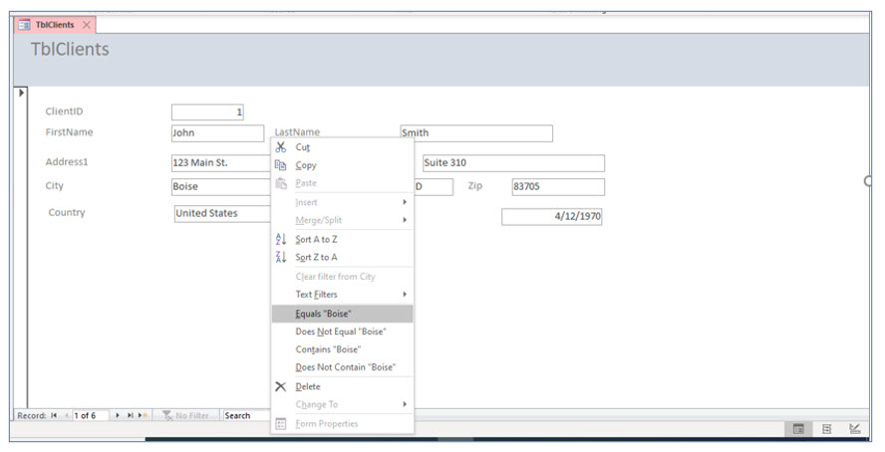
Task: Switch to Form View status bar icon
Action: pos(798,429)
